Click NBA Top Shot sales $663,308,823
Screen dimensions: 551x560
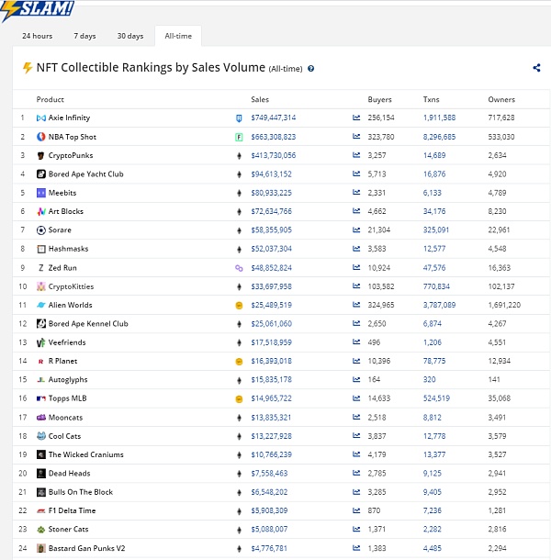click(274, 137)
